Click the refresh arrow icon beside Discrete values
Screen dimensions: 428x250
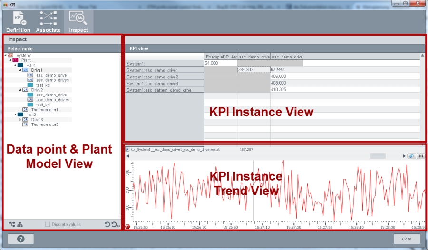pyautogui.click(x=107, y=224)
